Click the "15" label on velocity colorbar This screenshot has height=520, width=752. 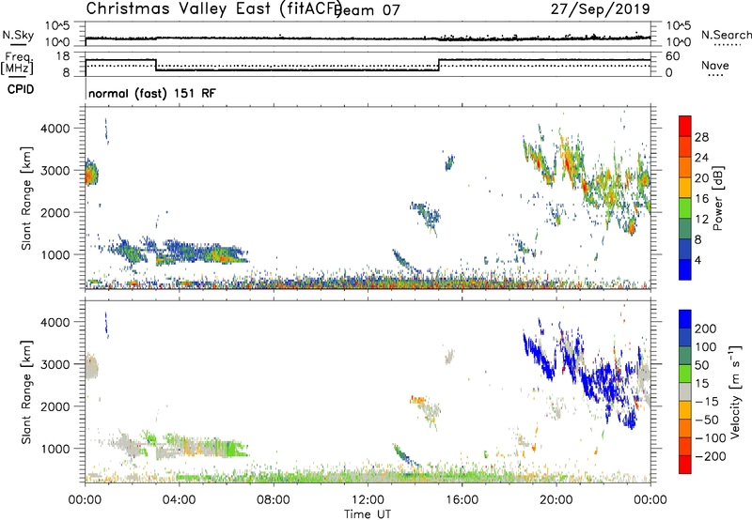pyautogui.click(x=702, y=383)
